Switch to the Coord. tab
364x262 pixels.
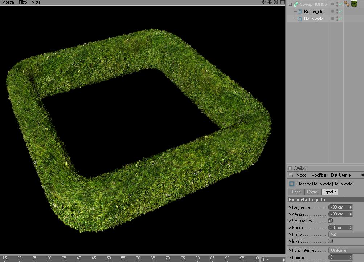coord(312,192)
